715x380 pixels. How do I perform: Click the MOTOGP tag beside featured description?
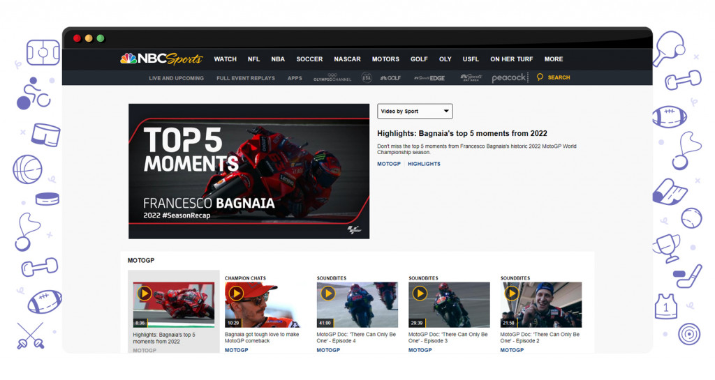pos(389,164)
